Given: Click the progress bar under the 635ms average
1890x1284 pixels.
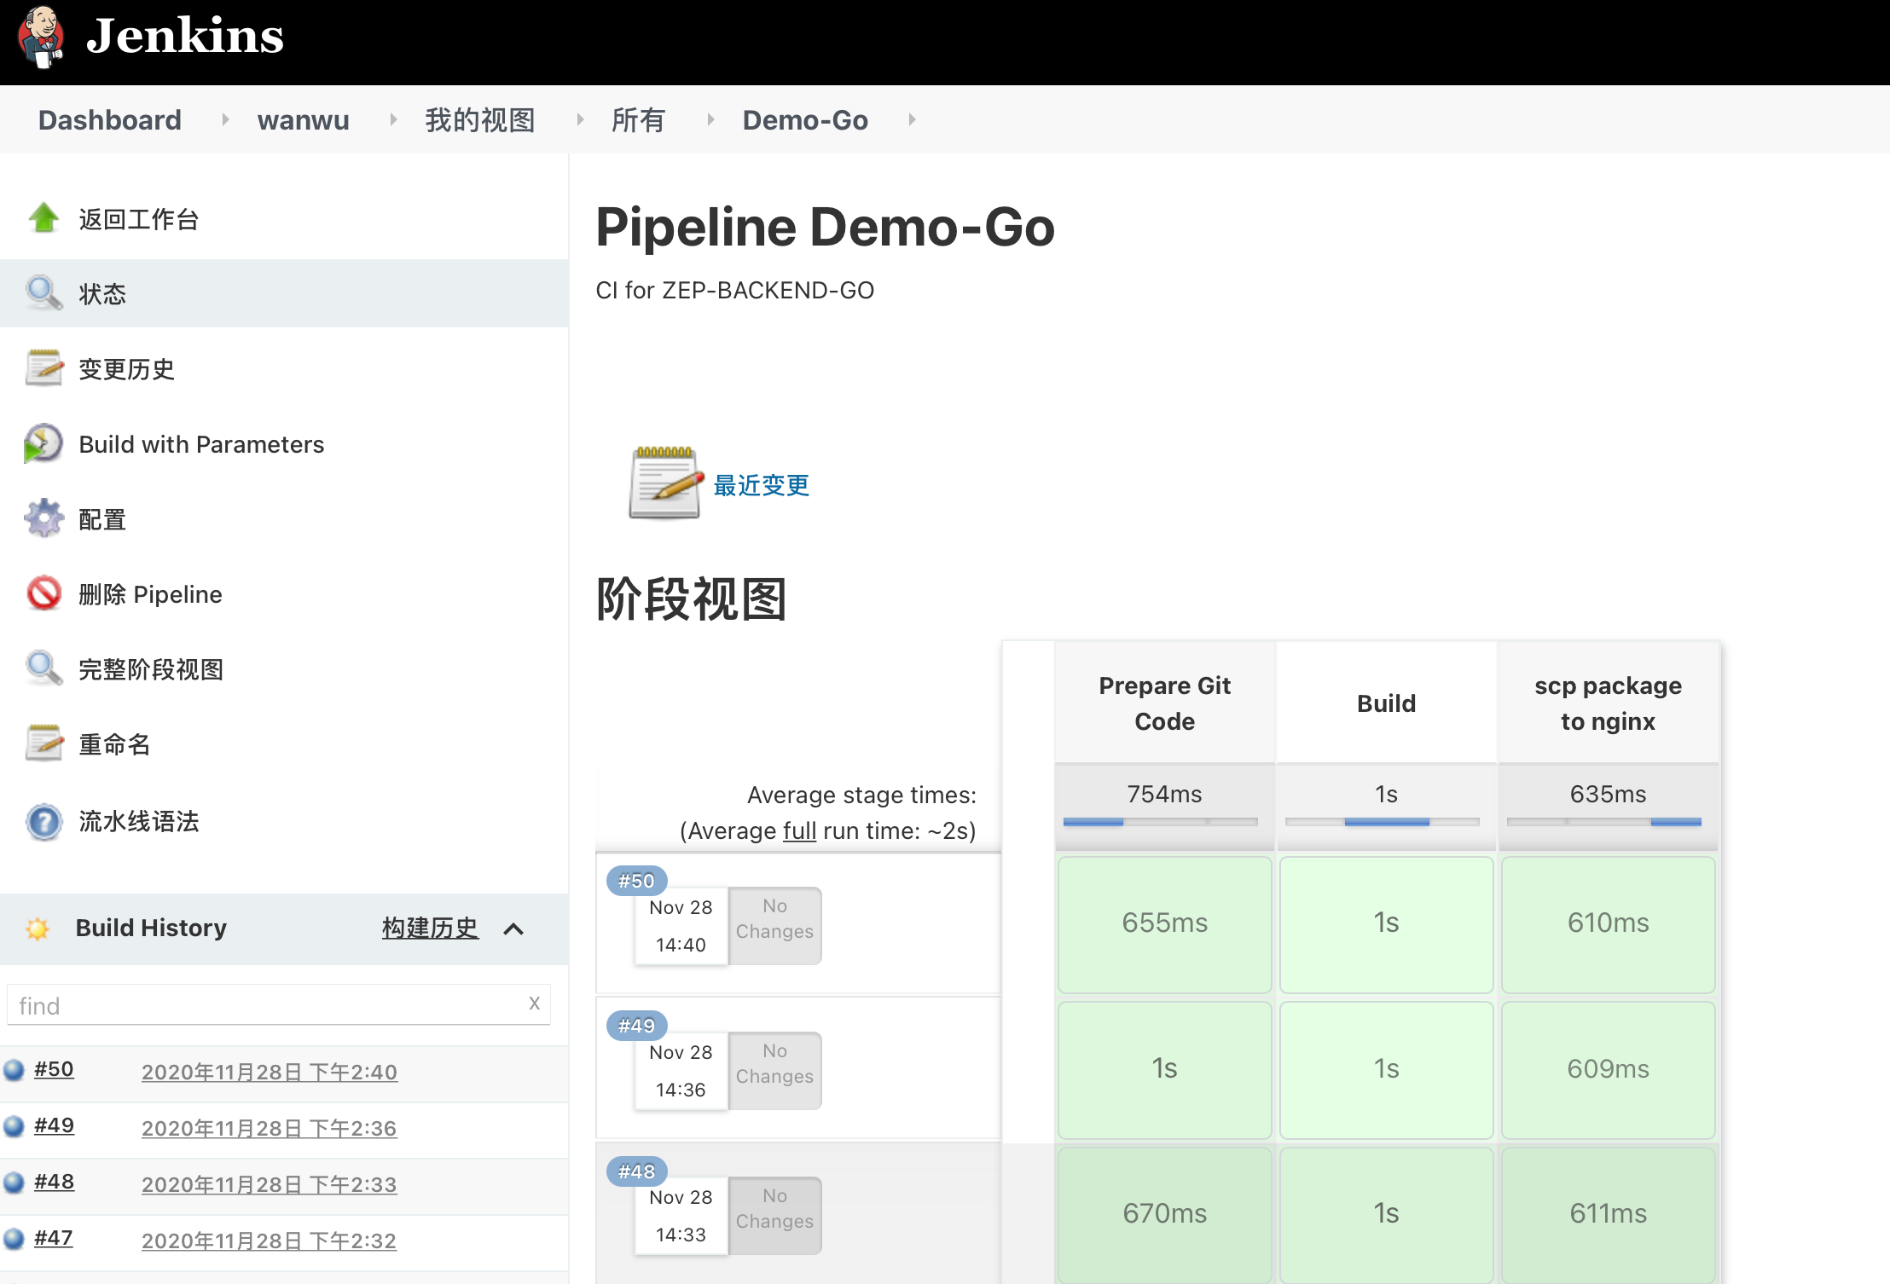Looking at the screenshot, I should [1604, 822].
